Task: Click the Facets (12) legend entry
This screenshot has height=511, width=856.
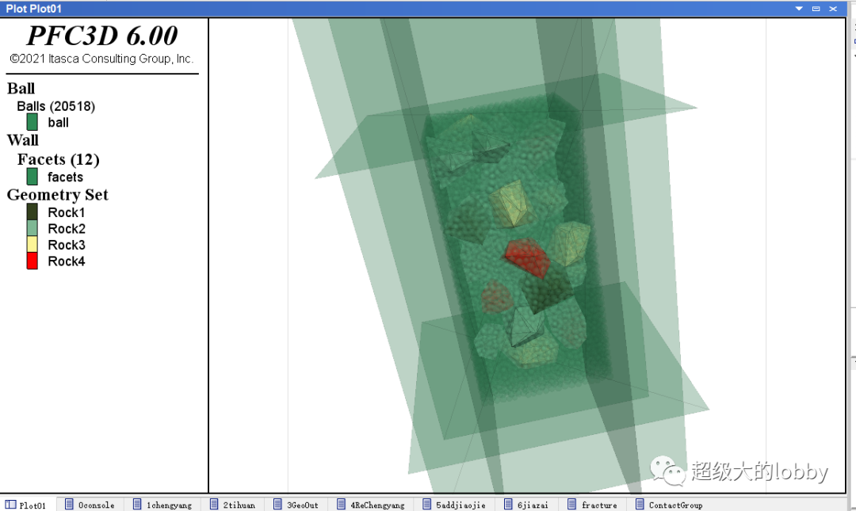Action: (59, 159)
